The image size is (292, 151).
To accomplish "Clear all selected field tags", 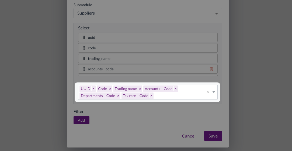I will (208, 92).
